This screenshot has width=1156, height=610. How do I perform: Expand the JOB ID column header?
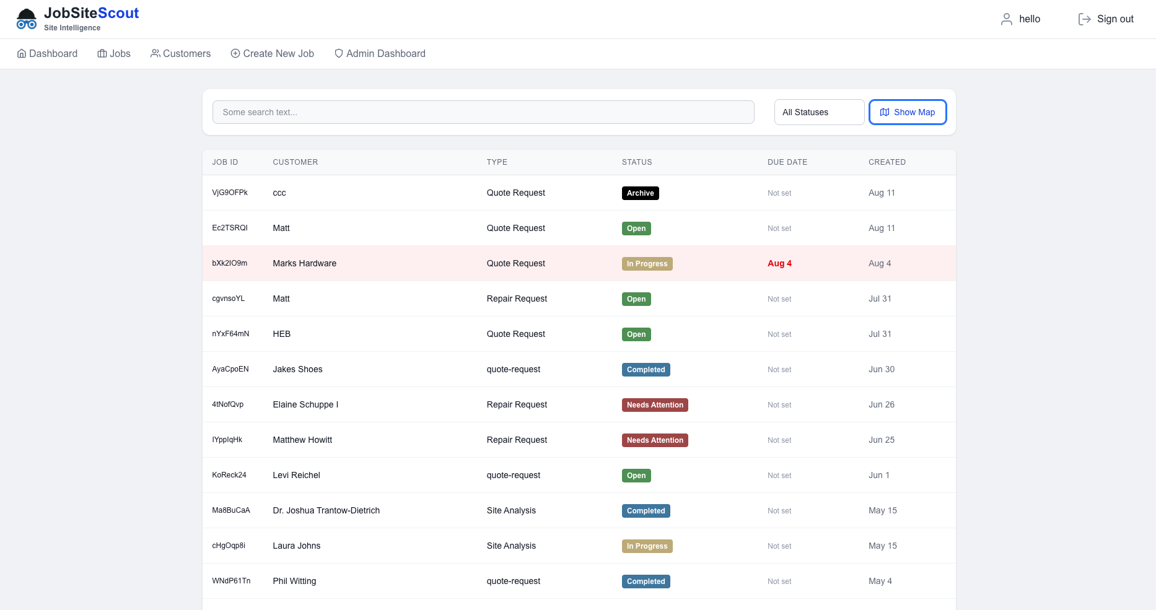[x=226, y=162]
